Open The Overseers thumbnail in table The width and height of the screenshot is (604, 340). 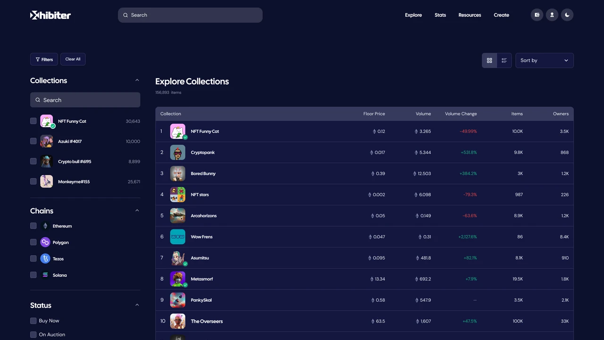tap(178, 321)
